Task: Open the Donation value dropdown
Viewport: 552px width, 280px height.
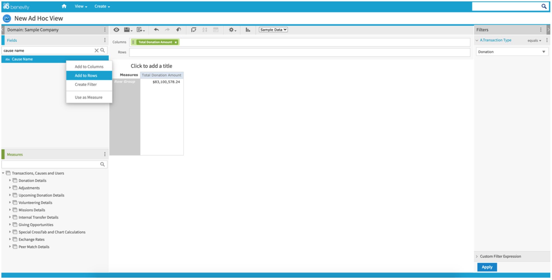Action: (x=512, y=52)
